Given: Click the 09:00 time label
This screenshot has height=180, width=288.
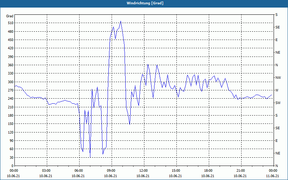Looking at the screenshot, I should tap(112, 171).
